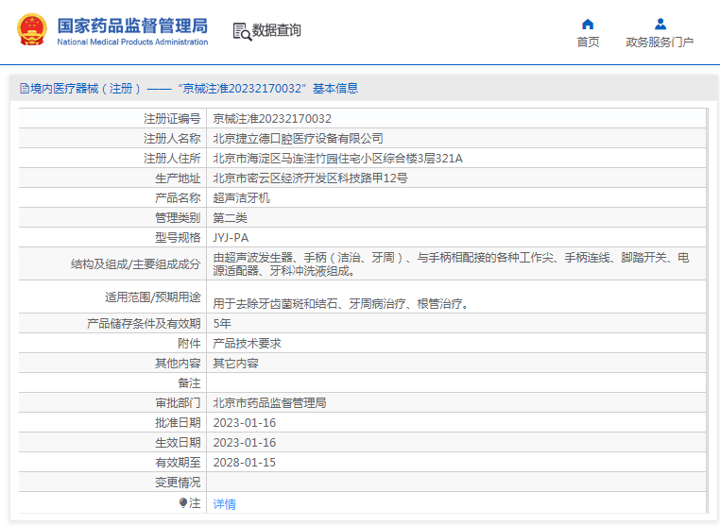The height and width of the screenshot is (526, 720).
Task: Click the national emblem logo
Action: 32,29
